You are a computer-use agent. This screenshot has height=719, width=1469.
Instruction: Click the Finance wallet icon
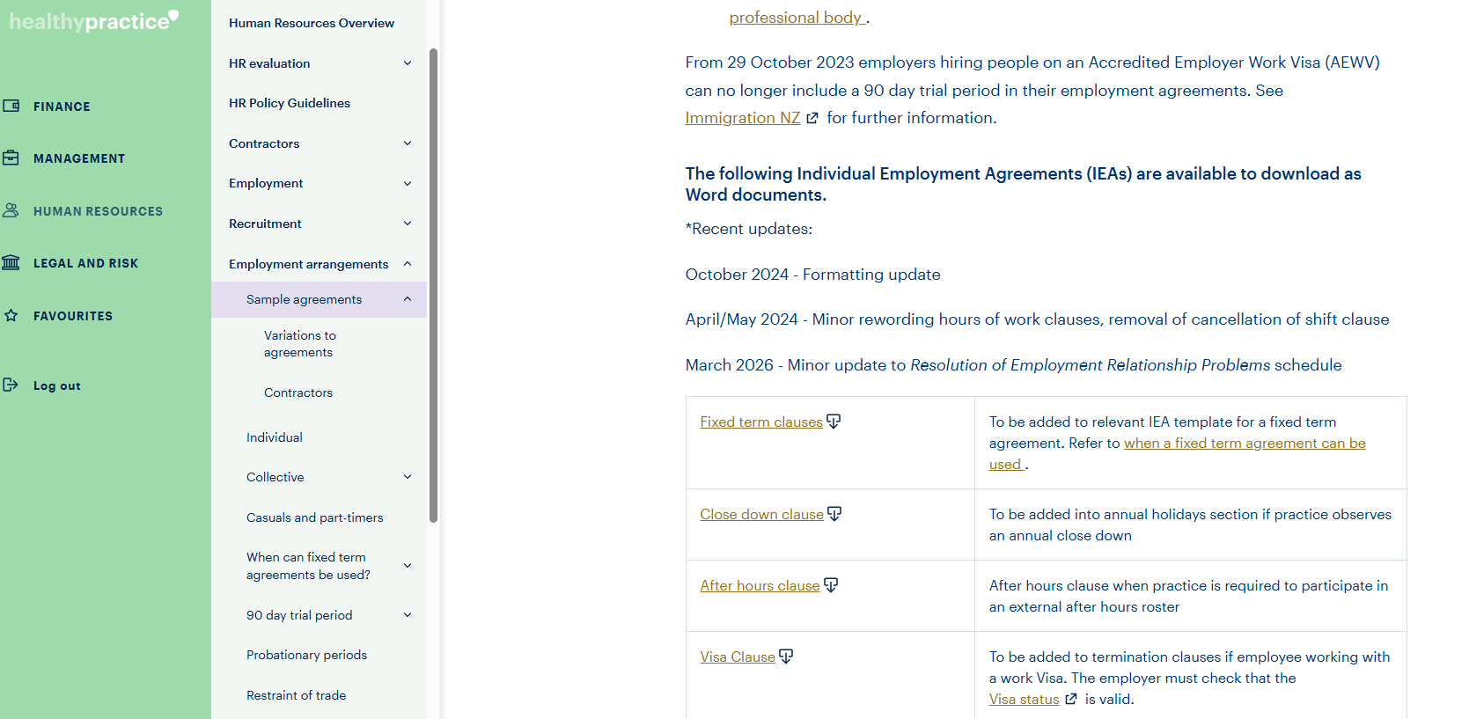[x=11, y=106]
